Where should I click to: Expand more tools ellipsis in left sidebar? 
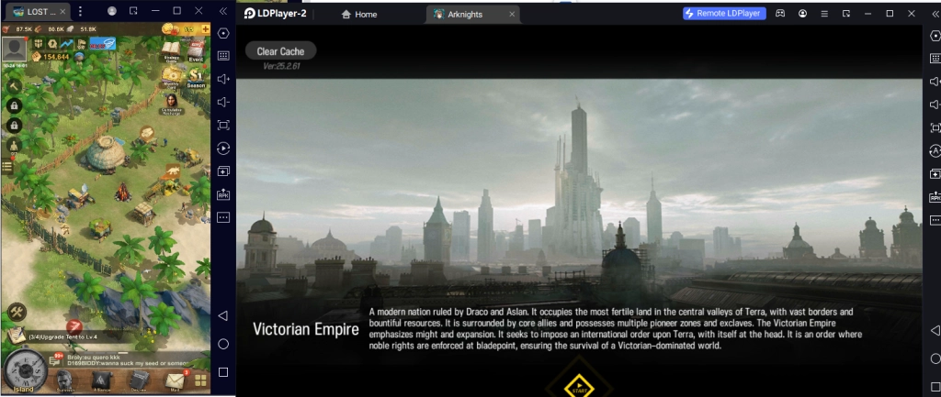coord(223,217)
